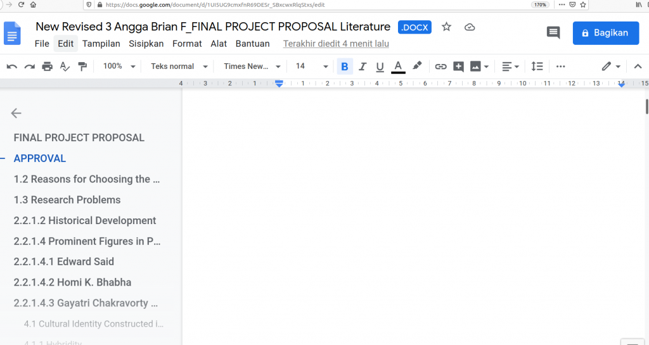Viewport: 649px width, 345px height.
Task: Open comment history speech bubble icon
Action: coord(553,33)
